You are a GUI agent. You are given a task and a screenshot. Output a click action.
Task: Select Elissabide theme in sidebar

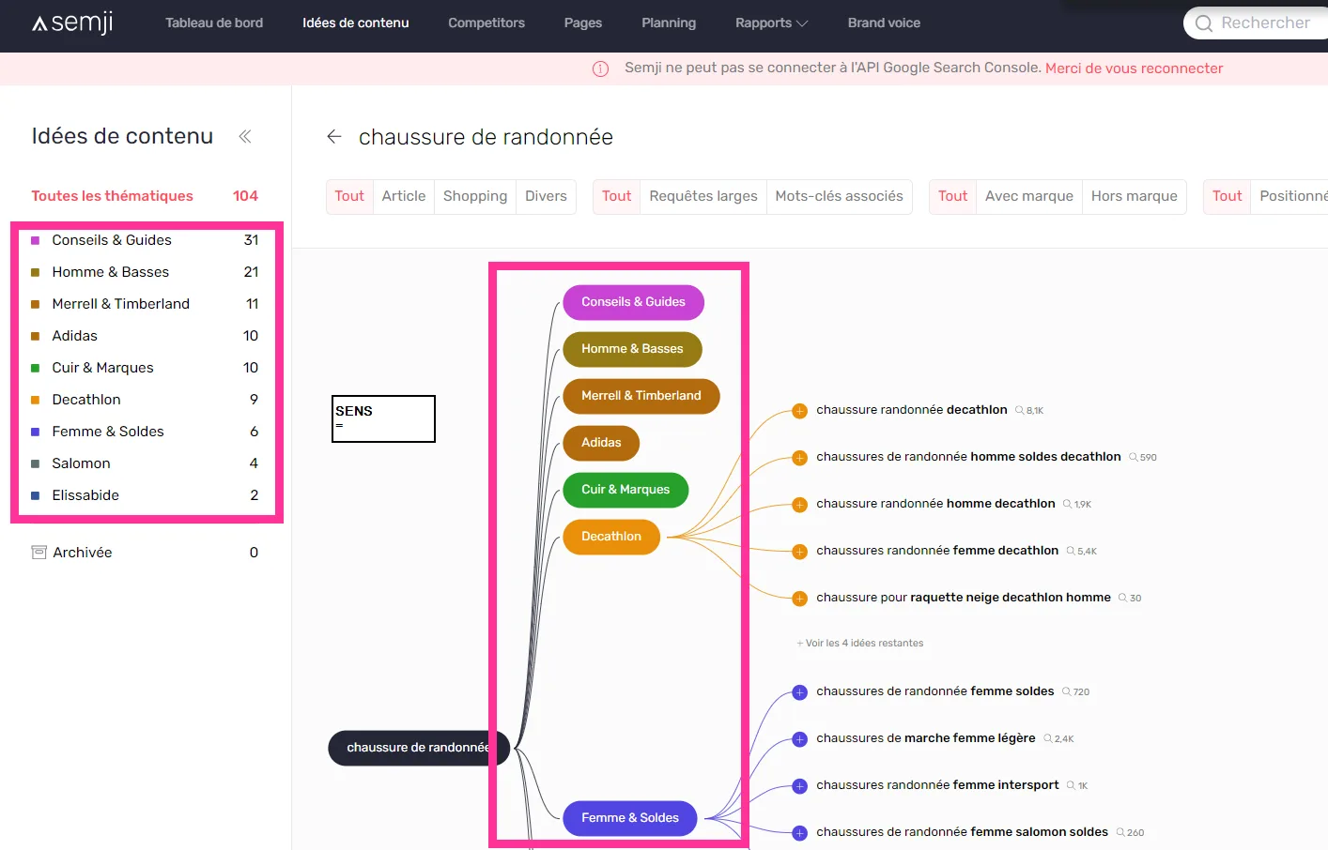[x=145, y=495]
